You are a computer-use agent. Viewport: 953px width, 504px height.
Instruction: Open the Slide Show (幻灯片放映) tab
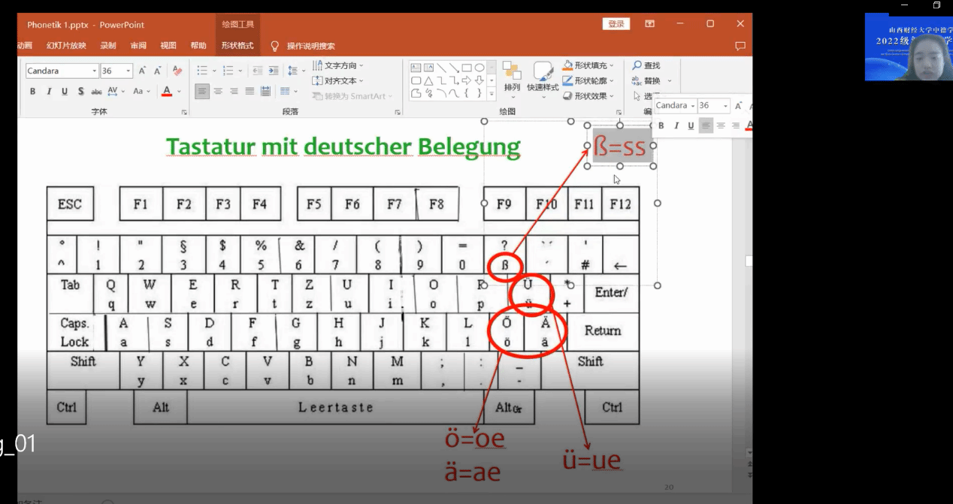point(66,46)
